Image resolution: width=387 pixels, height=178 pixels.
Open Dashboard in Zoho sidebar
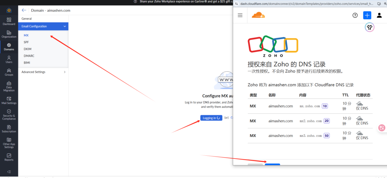click(9, 21)
